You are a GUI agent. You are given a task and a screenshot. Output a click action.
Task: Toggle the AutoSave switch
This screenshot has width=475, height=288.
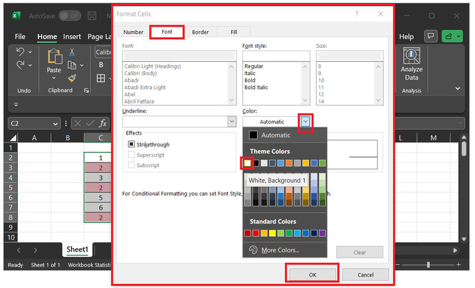[70, 16]
